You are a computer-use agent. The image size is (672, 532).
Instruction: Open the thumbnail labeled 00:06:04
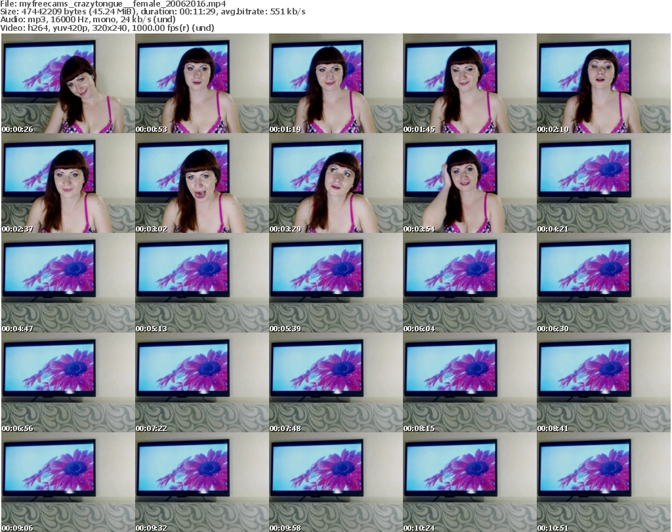coord(469,283)
